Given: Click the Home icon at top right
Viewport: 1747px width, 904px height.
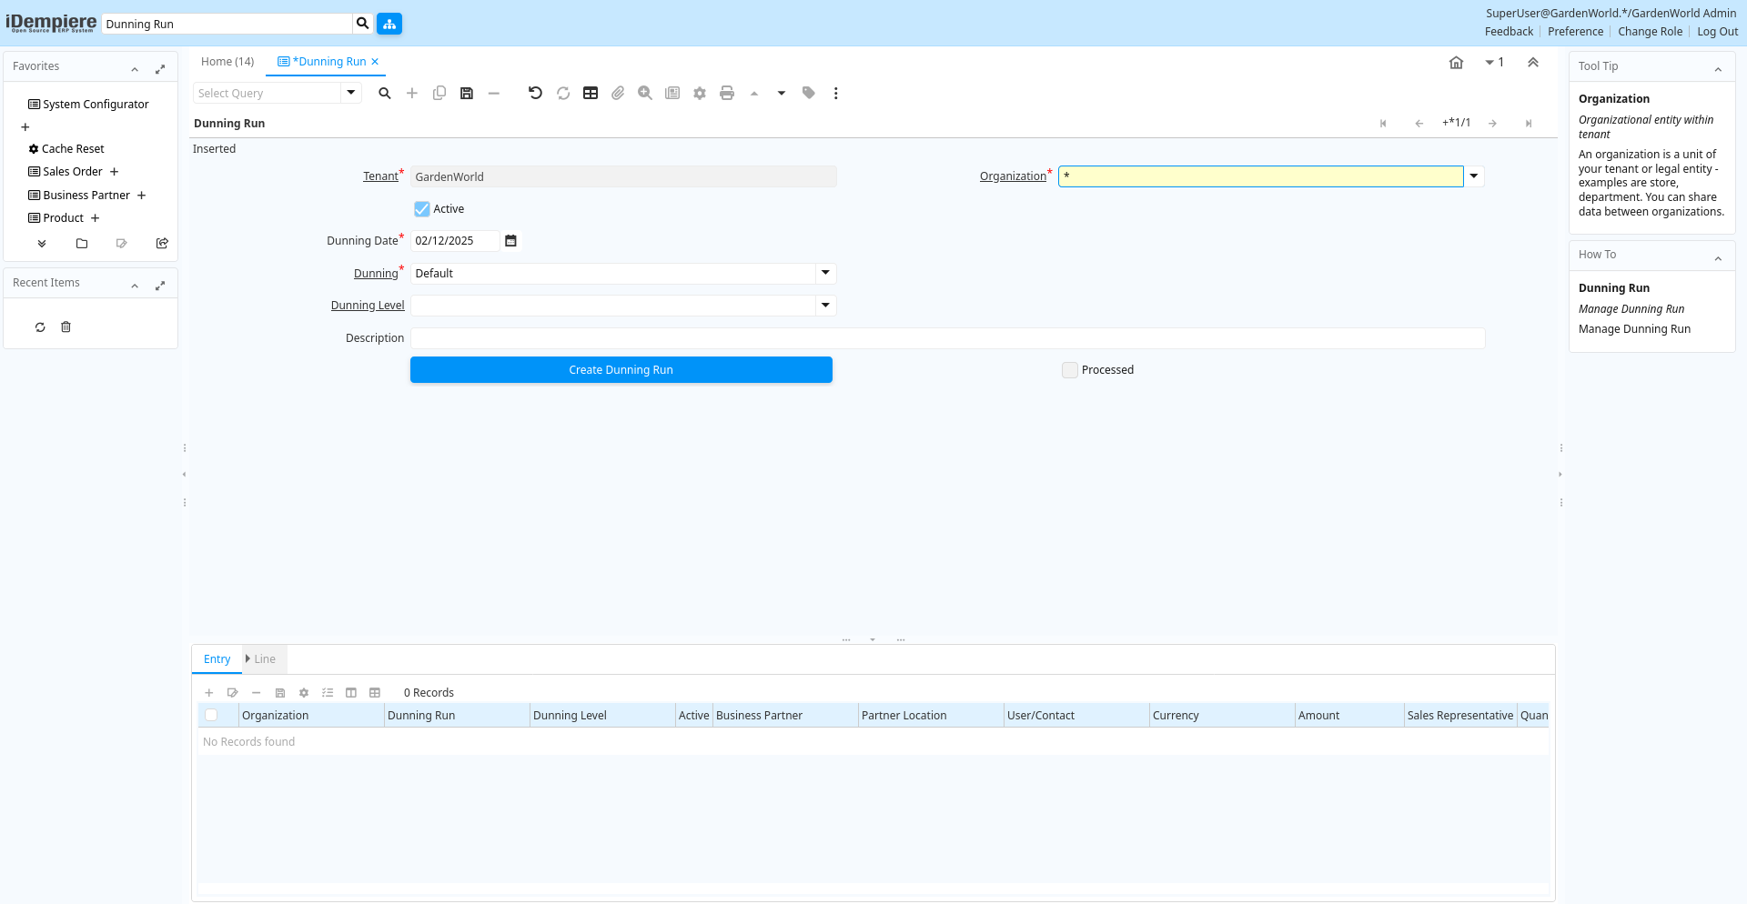Looking at the screenshot, I should tap(1456, 63).
